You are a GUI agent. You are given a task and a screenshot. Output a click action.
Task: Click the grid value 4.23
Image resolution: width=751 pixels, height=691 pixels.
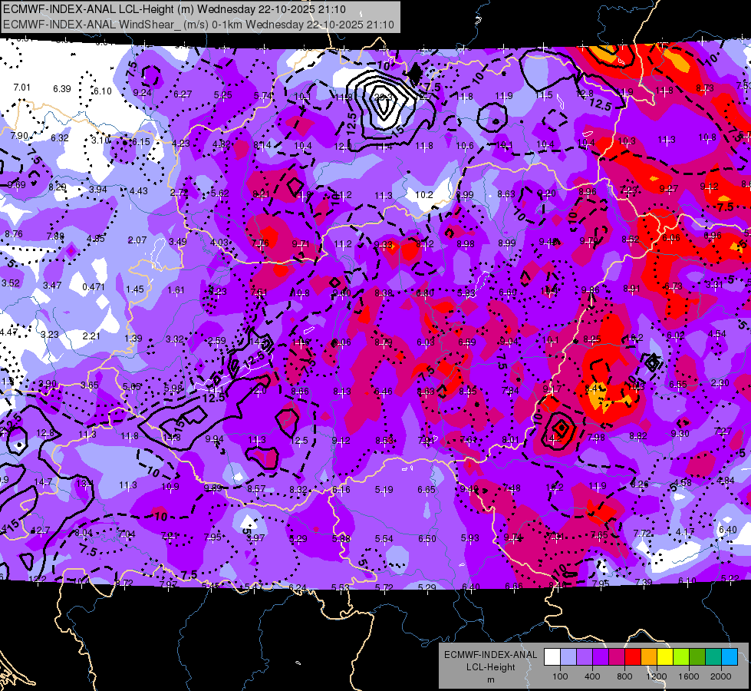click(181, 143)
